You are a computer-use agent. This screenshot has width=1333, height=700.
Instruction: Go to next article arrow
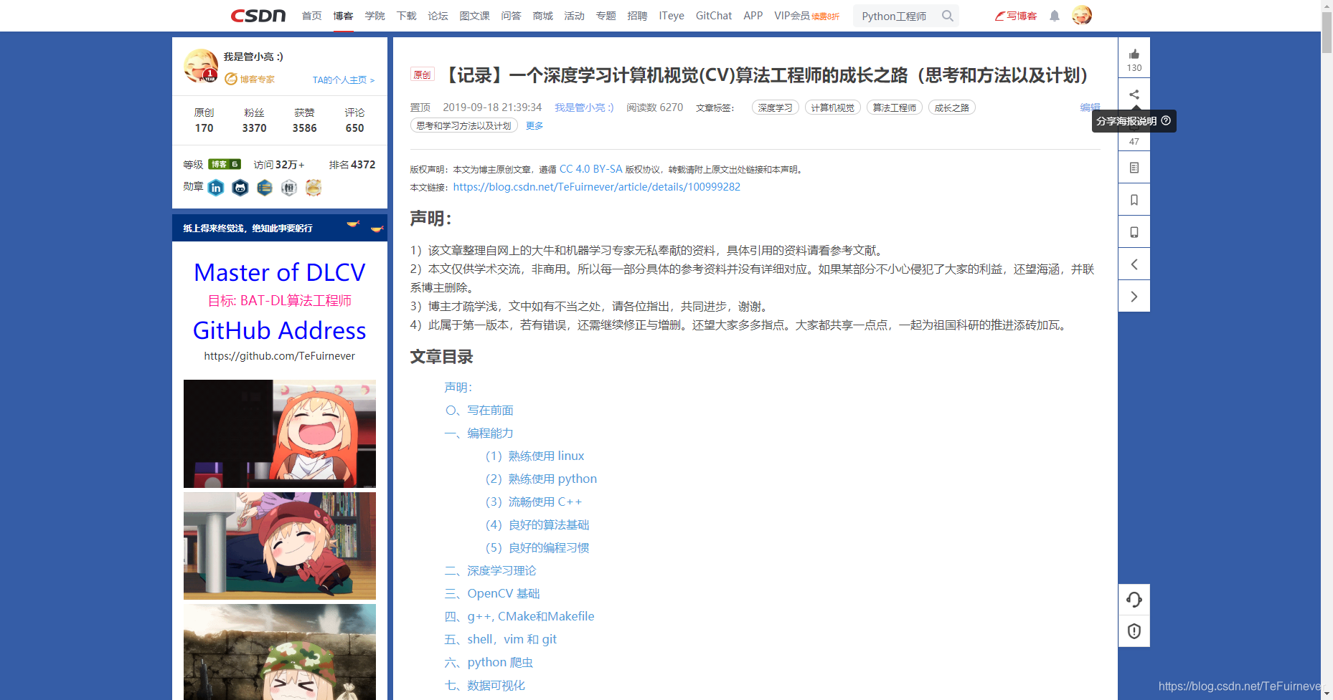[1134, 297]
